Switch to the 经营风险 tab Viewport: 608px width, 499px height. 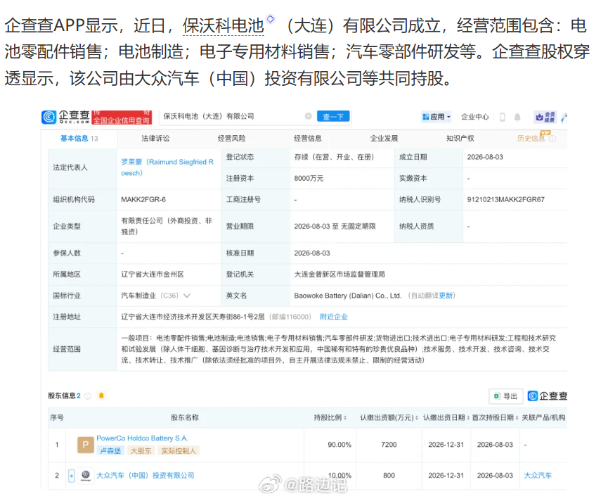click(231, 138)
